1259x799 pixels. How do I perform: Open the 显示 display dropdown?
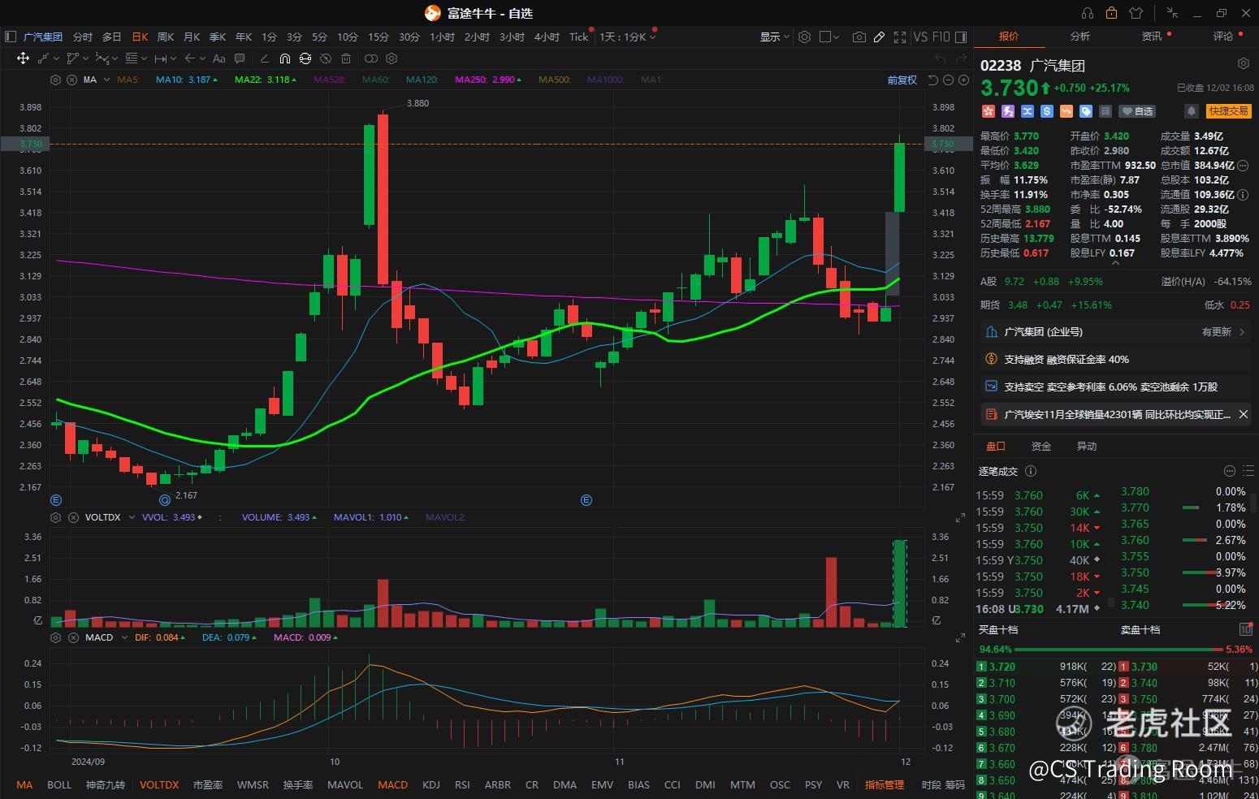(774, 37)
